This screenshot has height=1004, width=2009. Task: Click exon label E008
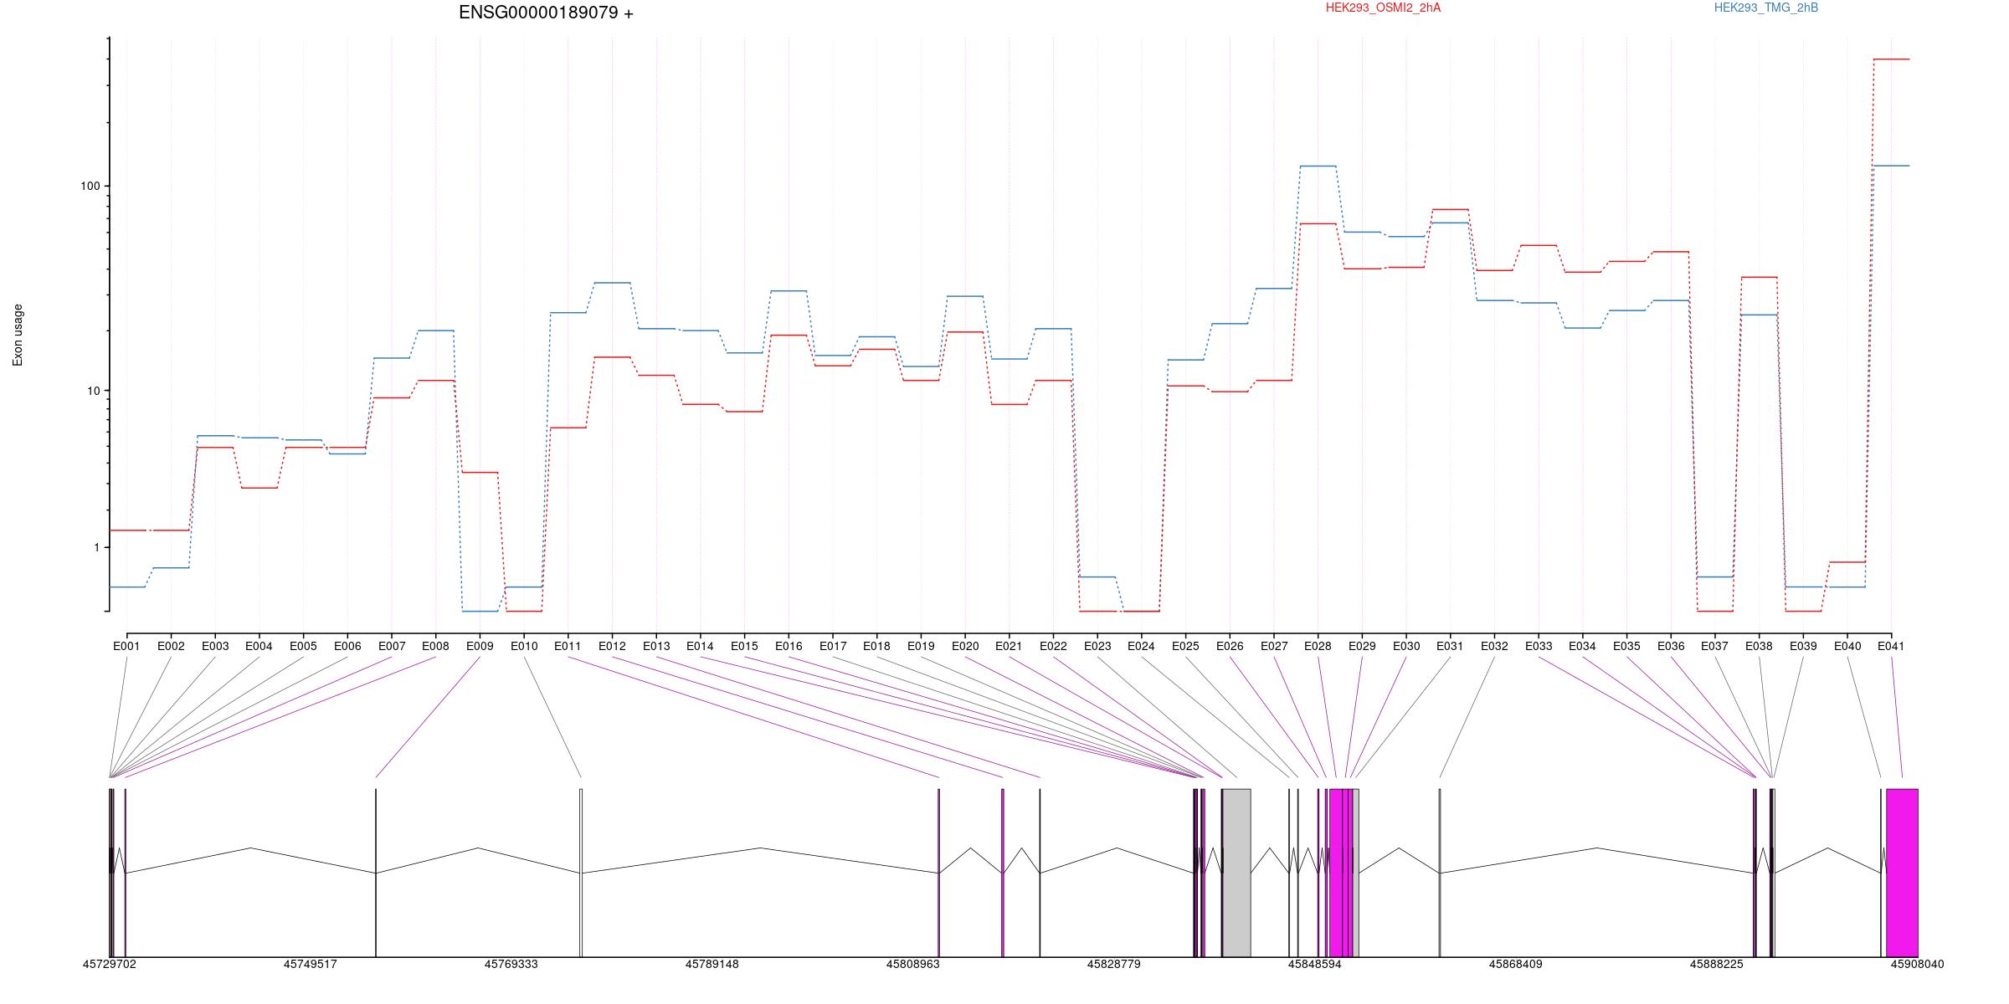tap(435, 646)
